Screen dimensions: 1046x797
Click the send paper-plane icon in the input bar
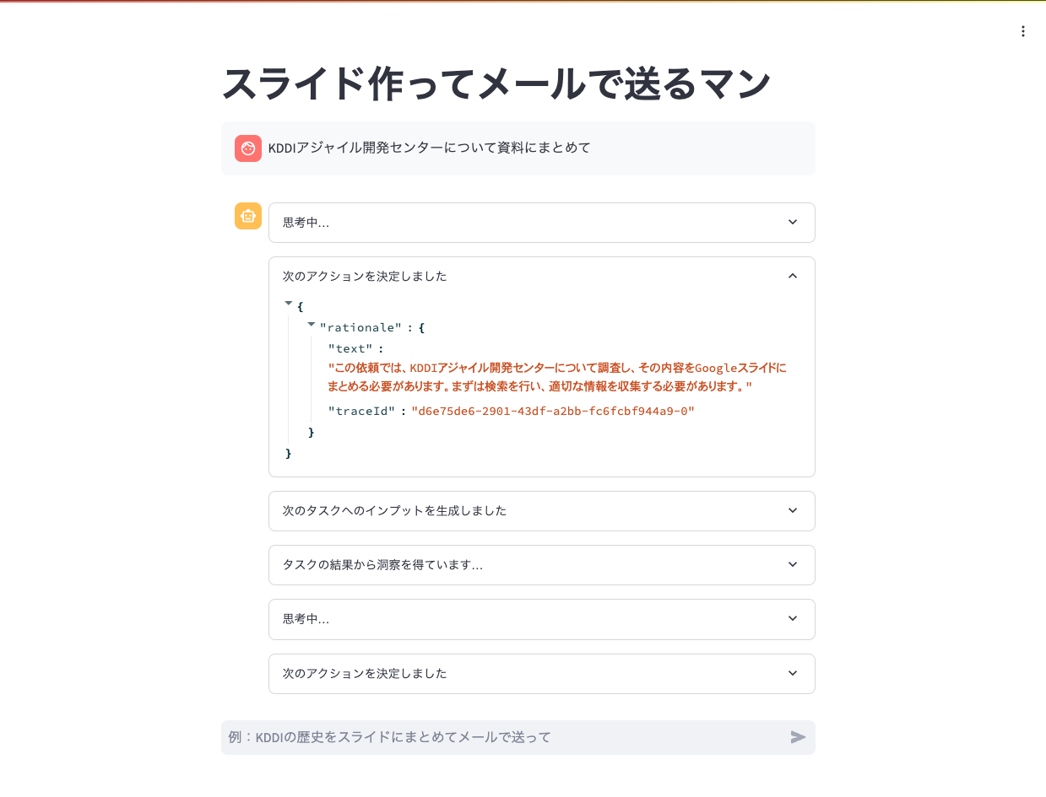(x=797, y=737)
